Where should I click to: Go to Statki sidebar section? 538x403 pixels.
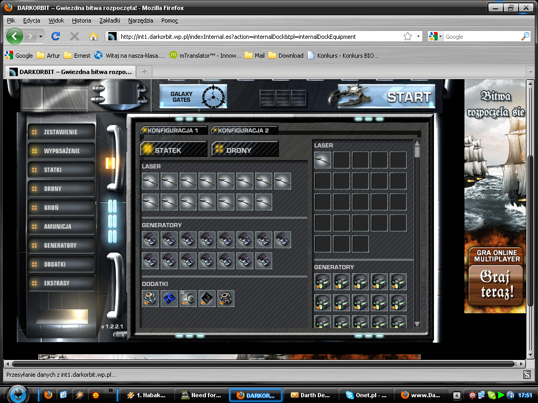click(61, 169)
